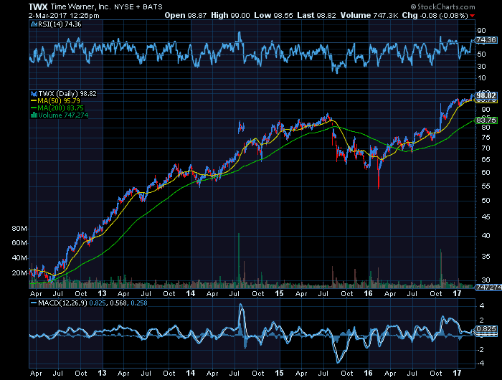Click the 80M label on the volume axis
Image resolution: width=502 pixels, height=380 pixels.
19,229
